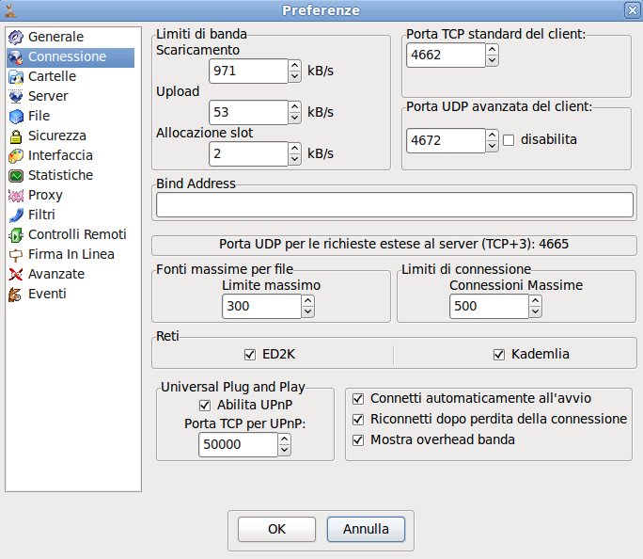Click into the Bind Address field

[395, 205]
